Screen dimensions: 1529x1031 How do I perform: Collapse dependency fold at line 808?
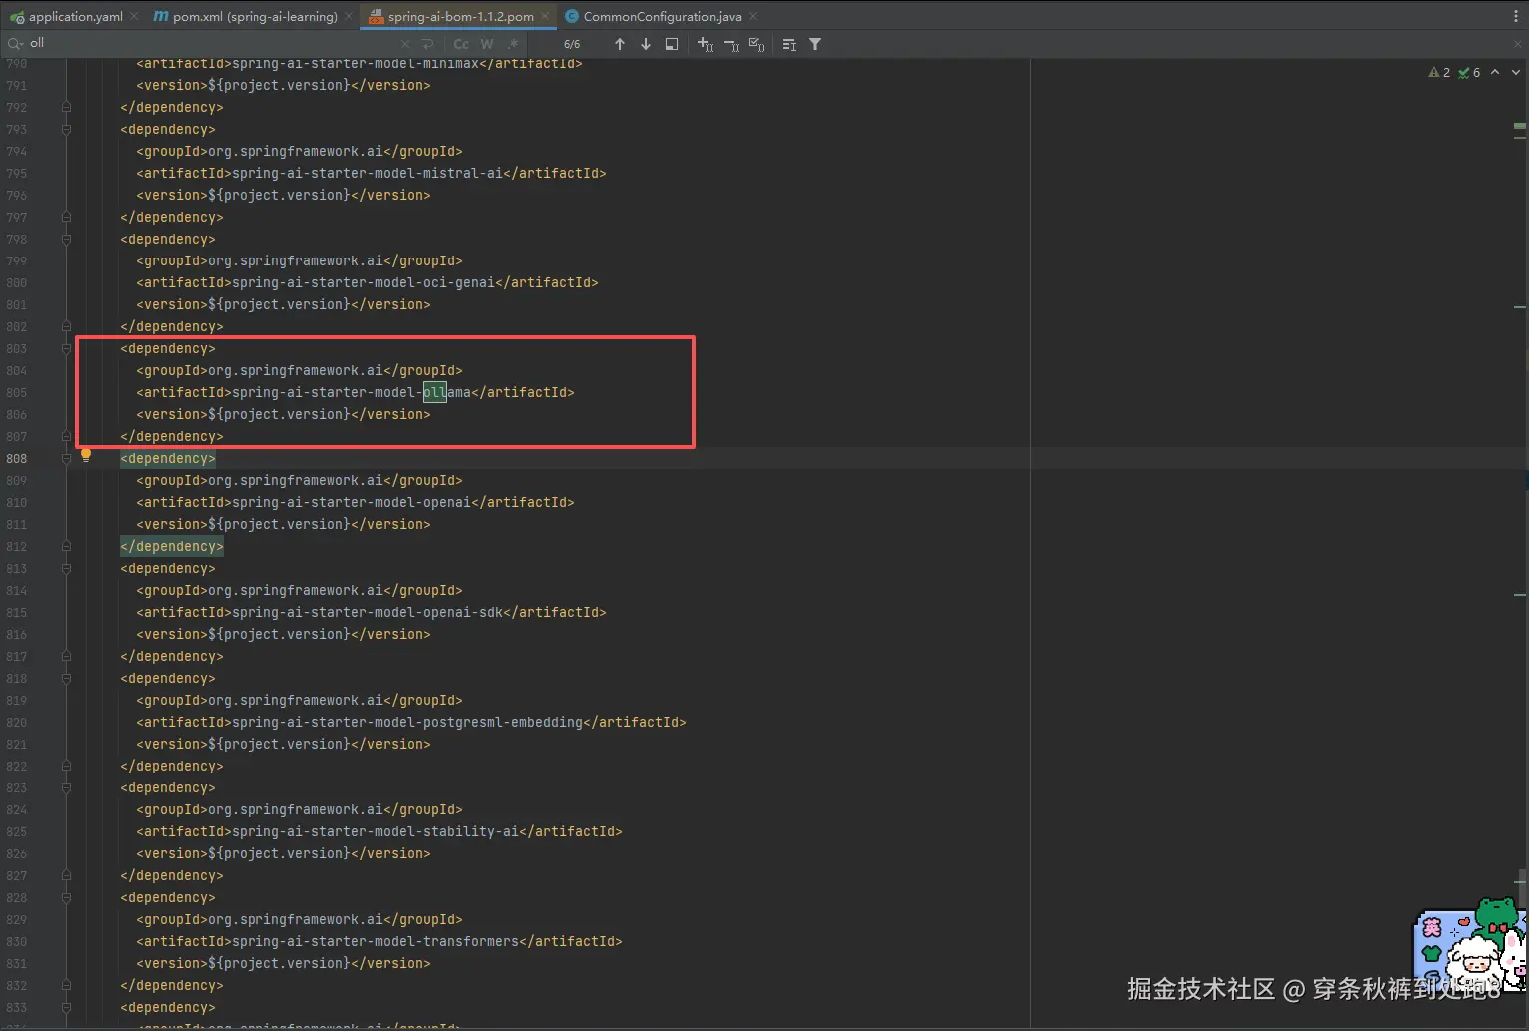(66, 458)
